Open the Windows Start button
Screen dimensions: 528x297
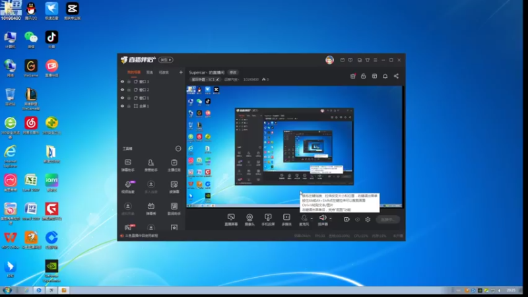click(x=7, y=290)
